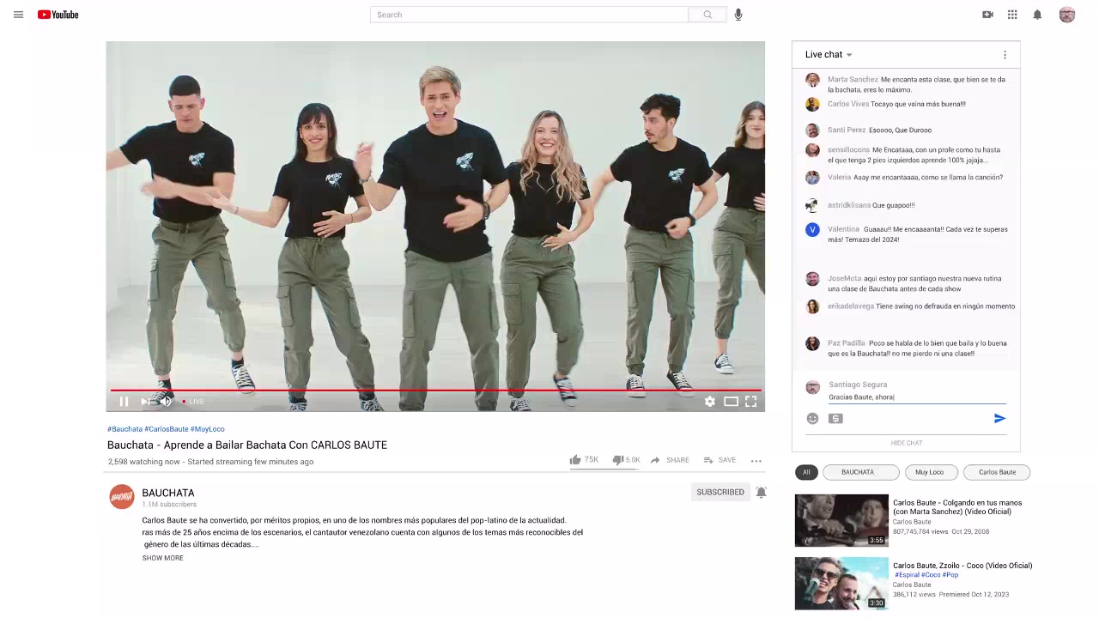The width and height of the screenshot is (1099, 618).
Task: Click Carlos Vives chat avatar
Action: tap(812, 105)
